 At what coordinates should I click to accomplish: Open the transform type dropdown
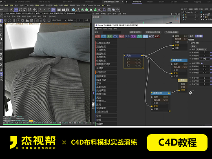pyautogui.click(x=201, y=49)
